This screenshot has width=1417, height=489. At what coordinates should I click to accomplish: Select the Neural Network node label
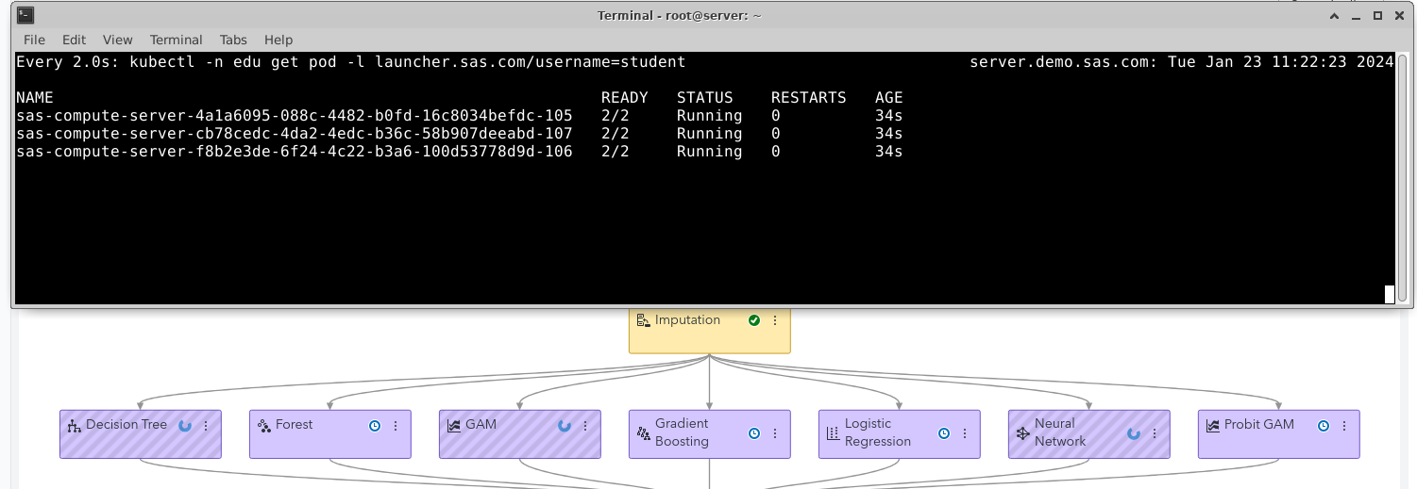click(x=1060, y=432)
